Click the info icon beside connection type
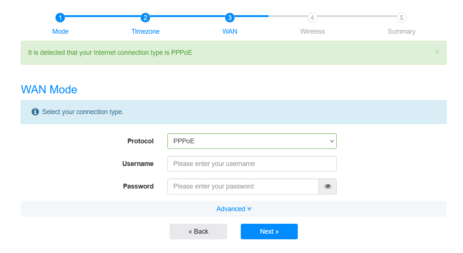Image resolution: width=463 pixels, height=253 pixels. (x=35, y=112)
